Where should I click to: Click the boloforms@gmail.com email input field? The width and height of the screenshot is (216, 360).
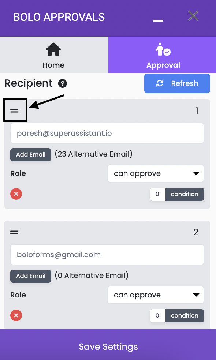pos(107,255)
